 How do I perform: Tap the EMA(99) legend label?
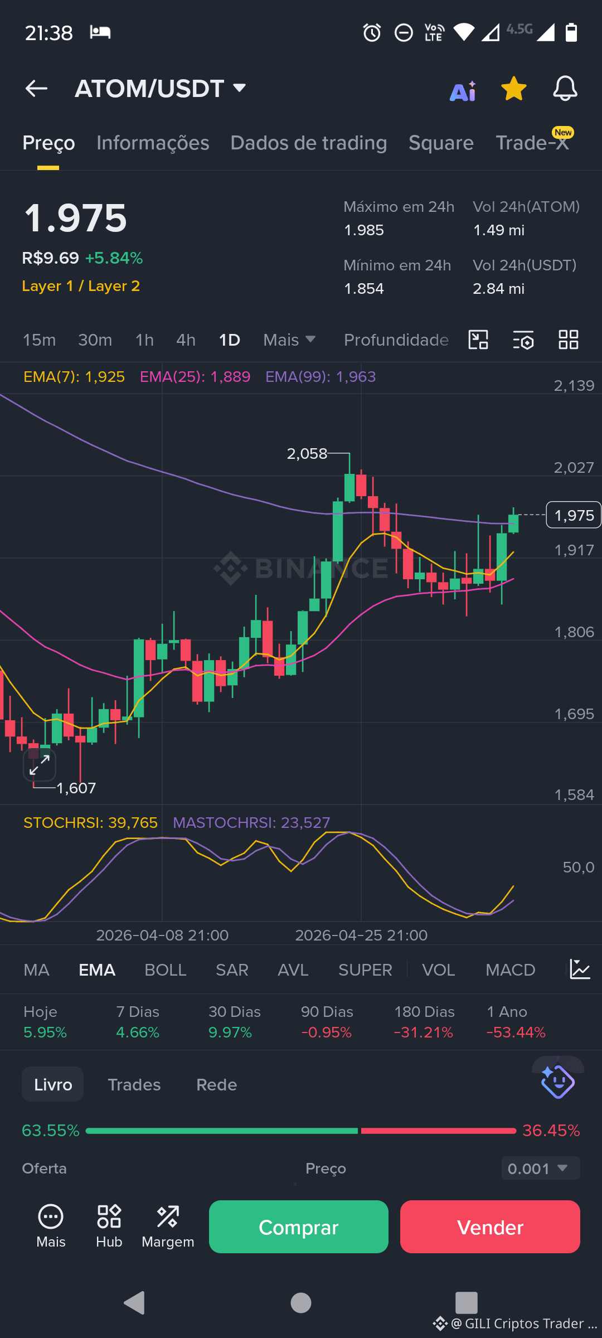(321, 377)
